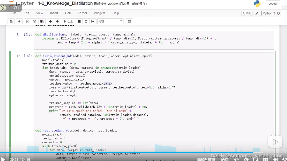The image size is (287, 161).
Task: Click the kernel idle circle indicator
Action: click(x=278, y=13)
